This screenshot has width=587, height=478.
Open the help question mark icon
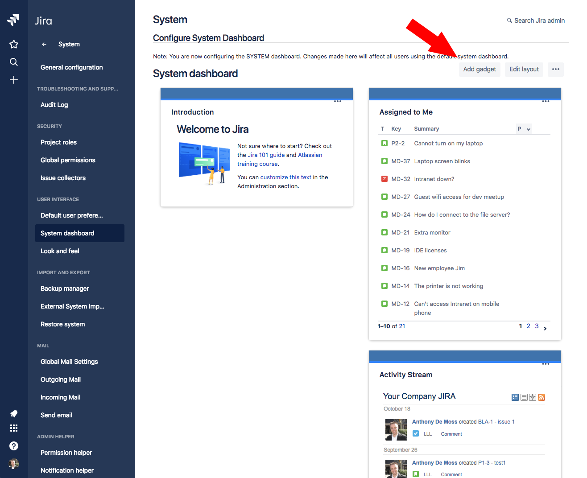(x=14, y=446)
